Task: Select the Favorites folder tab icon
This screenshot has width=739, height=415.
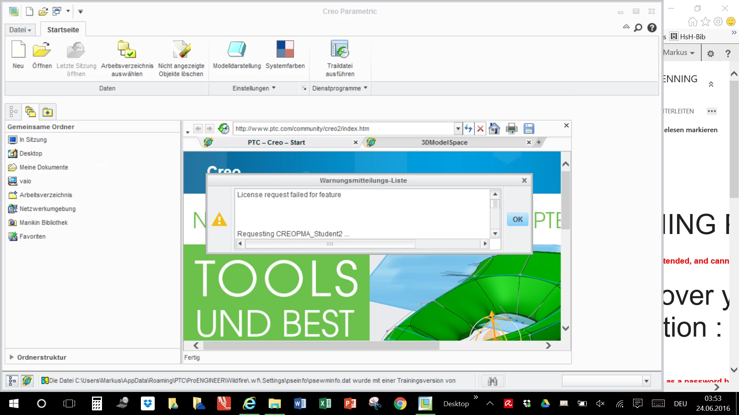Action: coord(47,112)
